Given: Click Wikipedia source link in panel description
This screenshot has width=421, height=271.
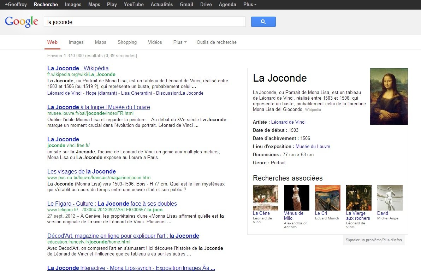Looking at the screenshot, I should 313,110.
